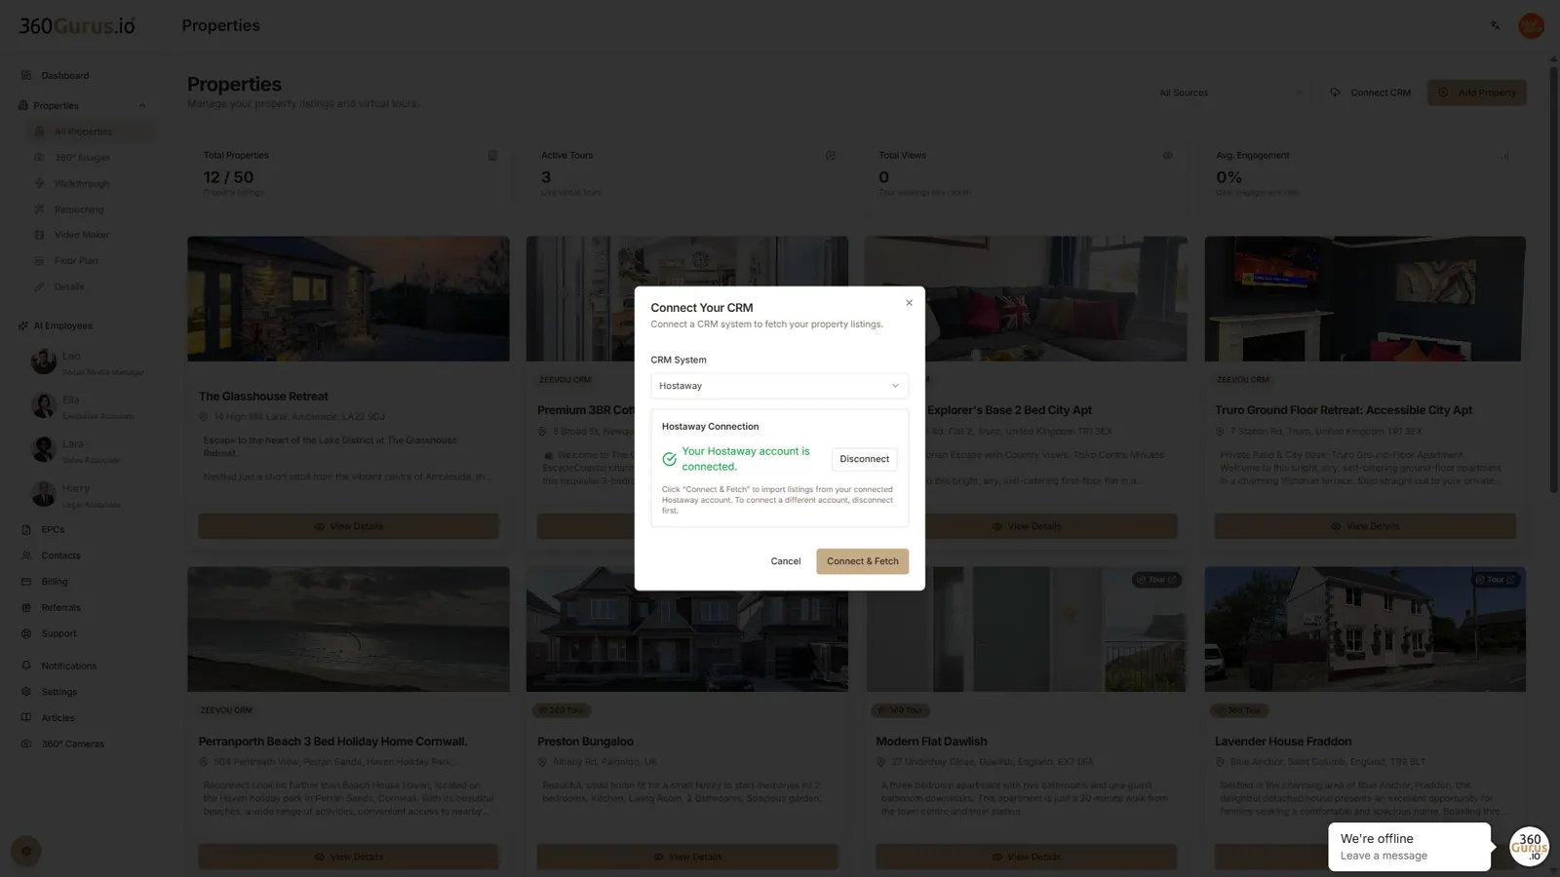The height and width of the screenshot is (877, 1560).
Task: Open the offline chat Leave a message box
Action: [1409, 847]
